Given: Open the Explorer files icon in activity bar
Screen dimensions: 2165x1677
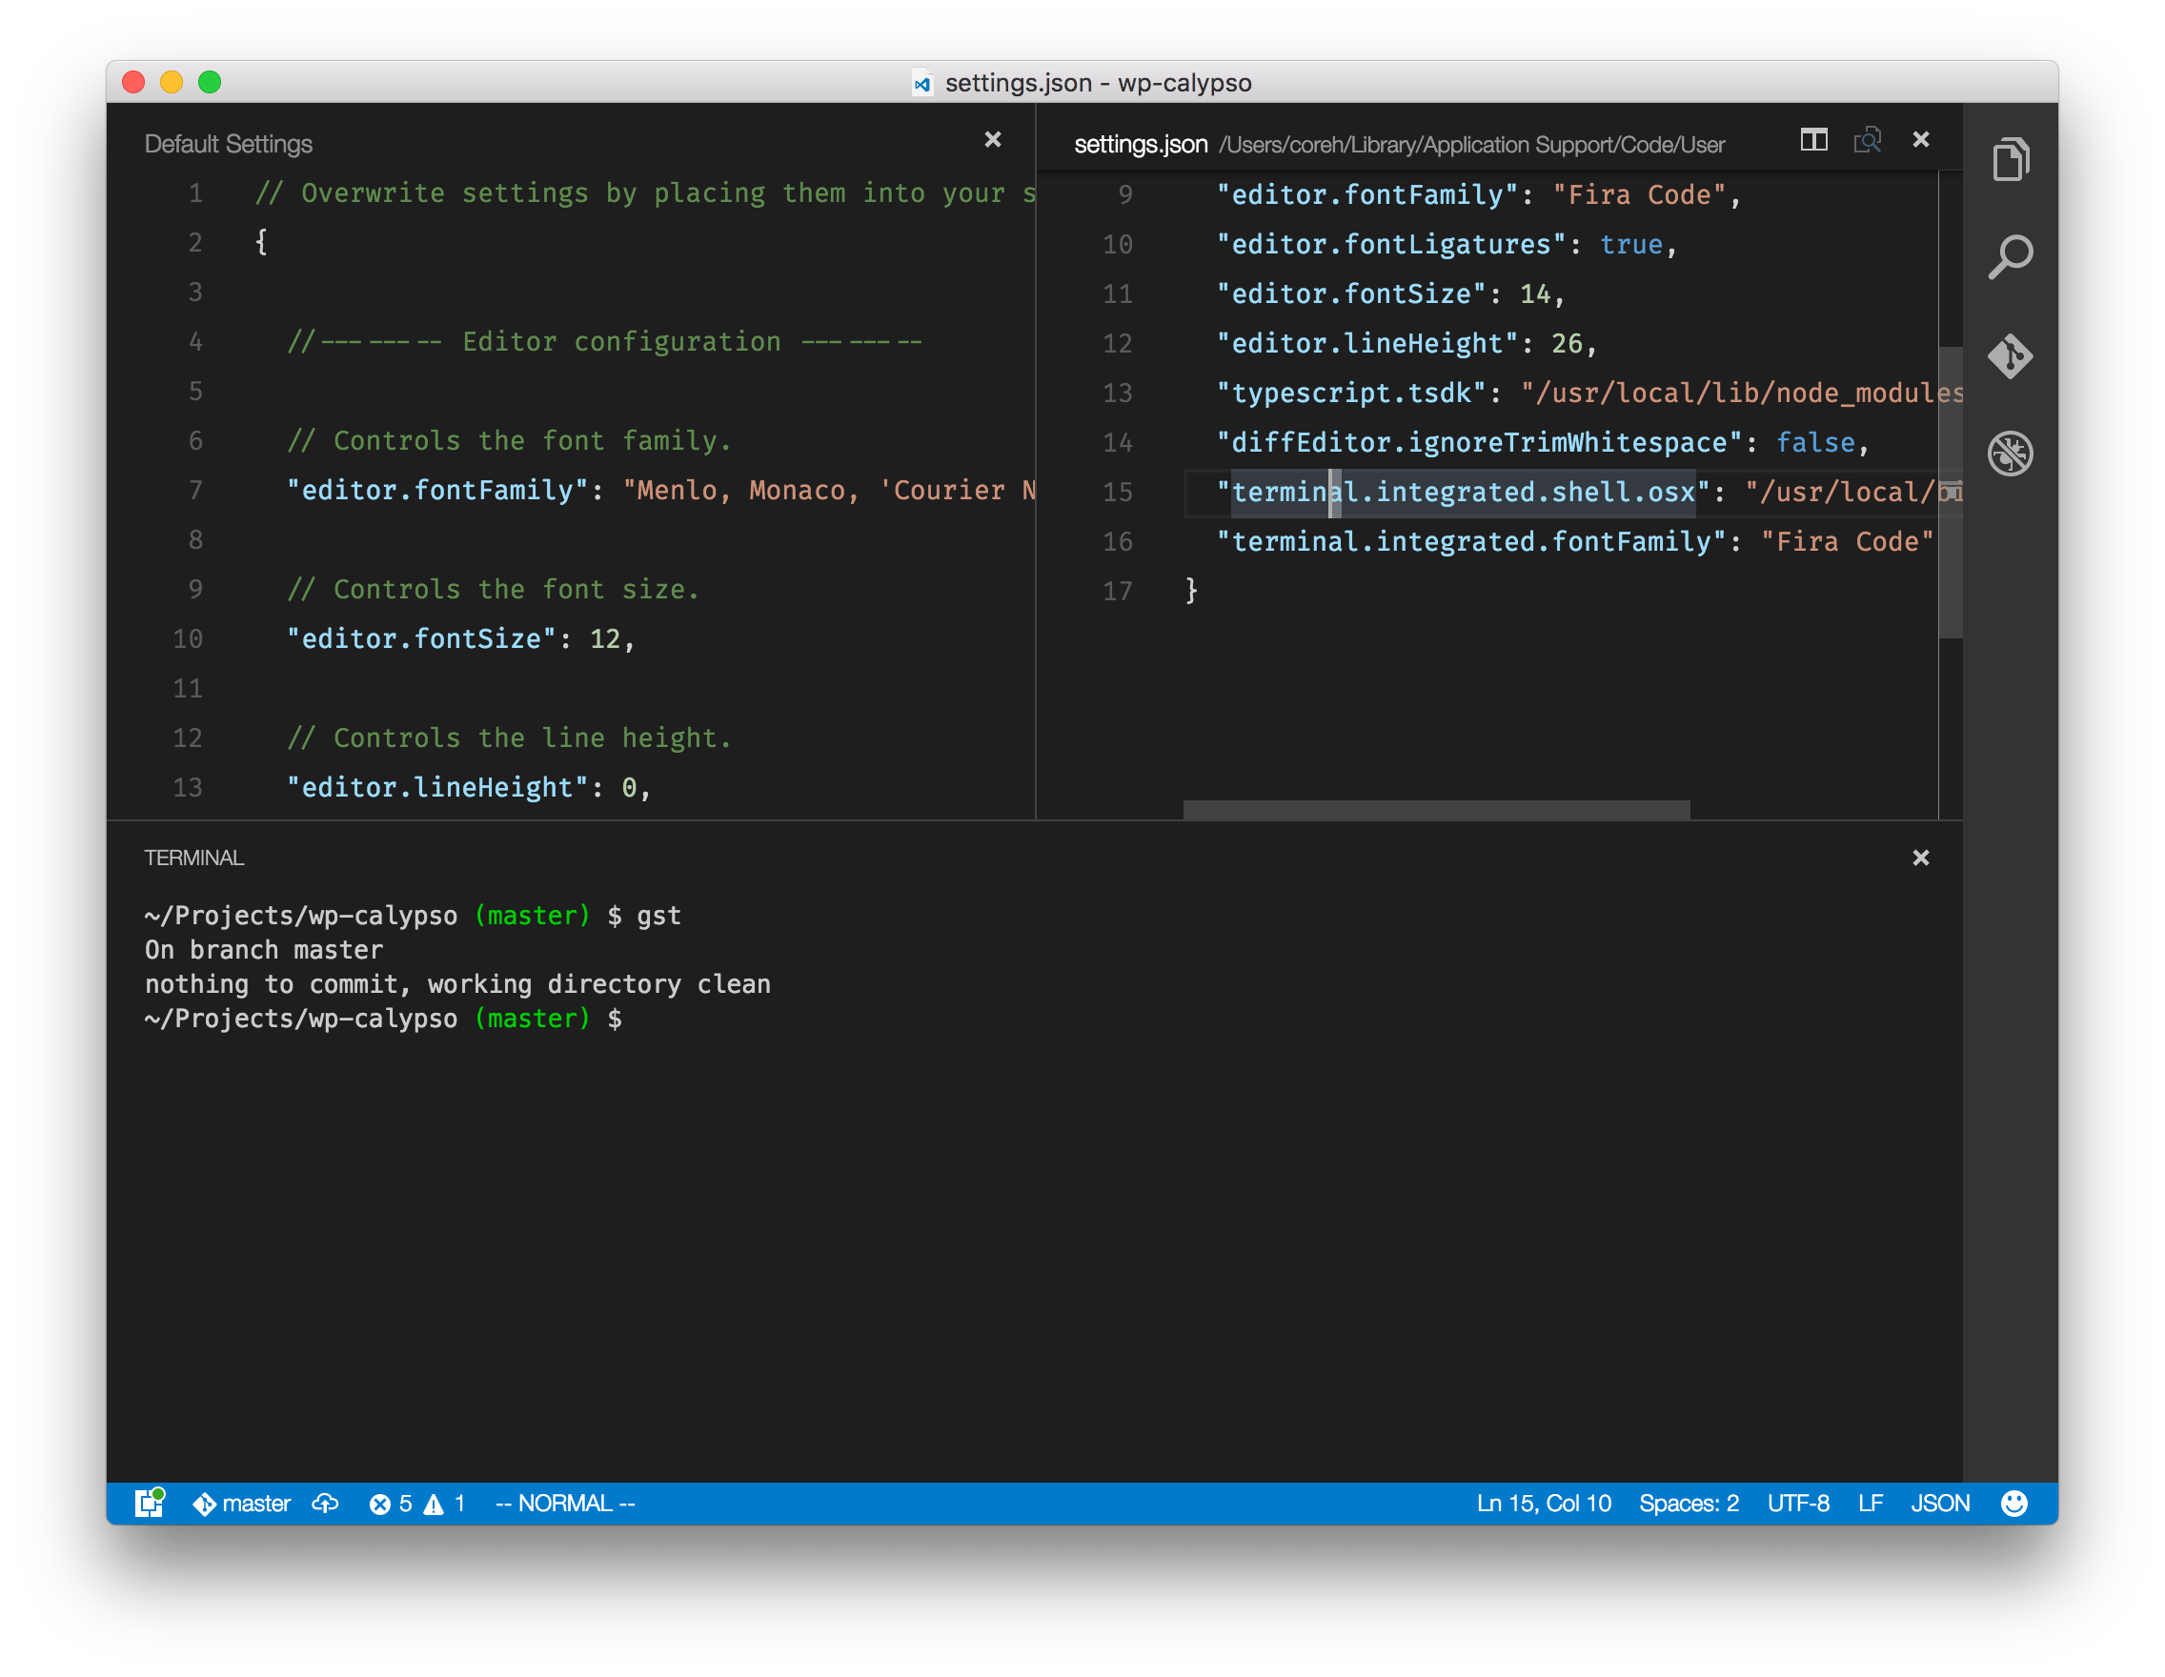Looking at the screenshot, I should pos(2011,159).
